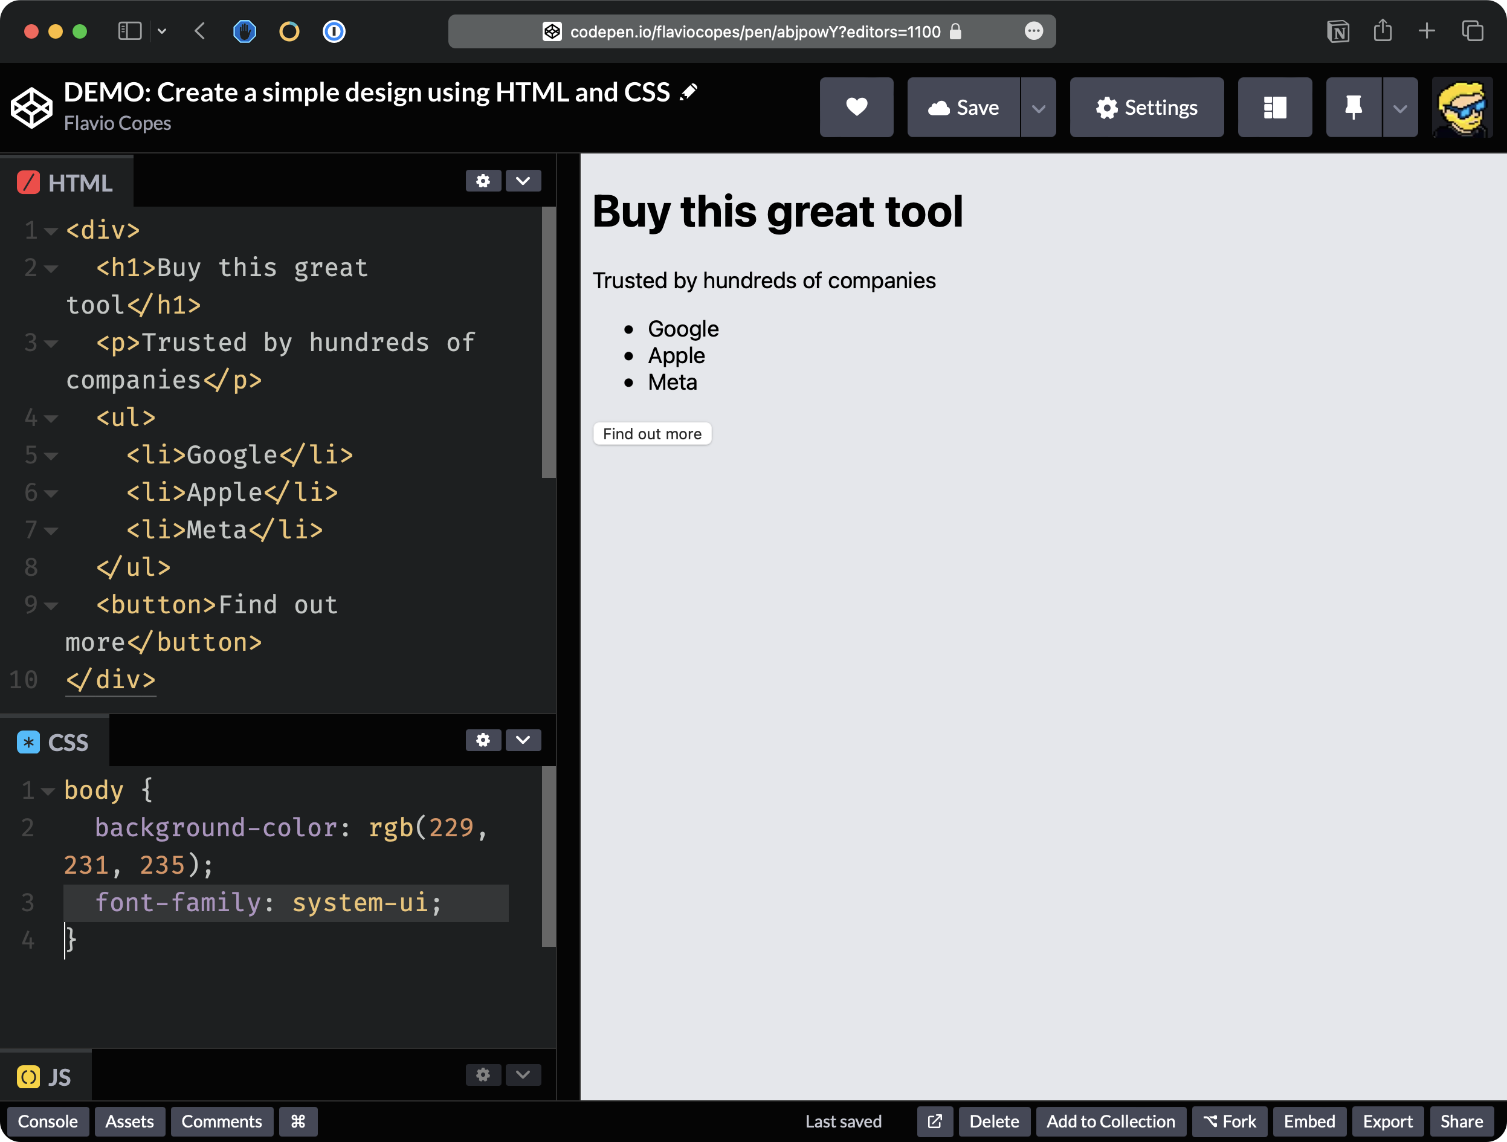Screen dimensions: 1507x1142
Task: Open the Assets tab
Action: click(129, 1121)
